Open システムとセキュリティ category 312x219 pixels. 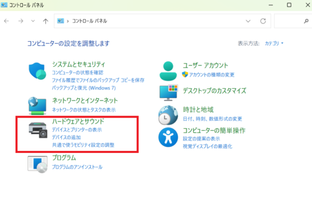coord(79,65)
